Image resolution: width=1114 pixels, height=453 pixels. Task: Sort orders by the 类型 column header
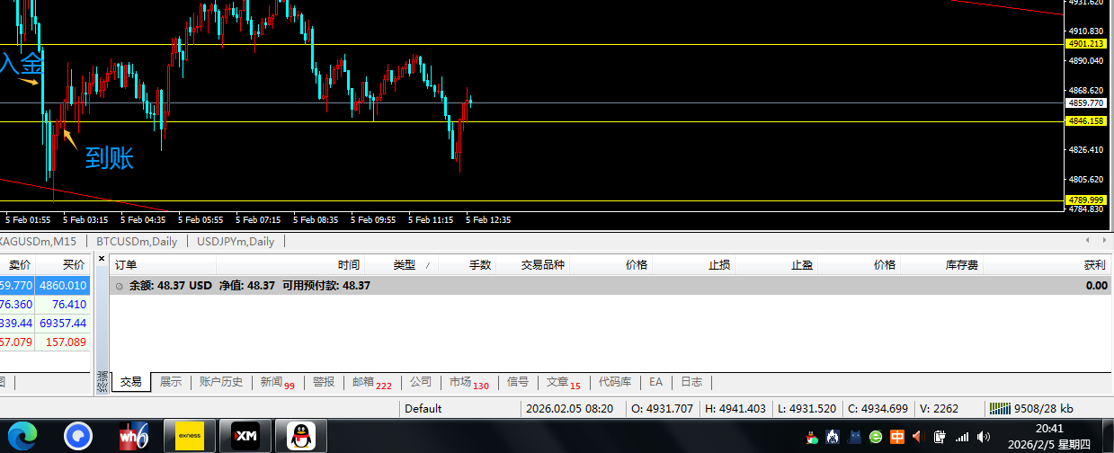click(x=404, y=265)
